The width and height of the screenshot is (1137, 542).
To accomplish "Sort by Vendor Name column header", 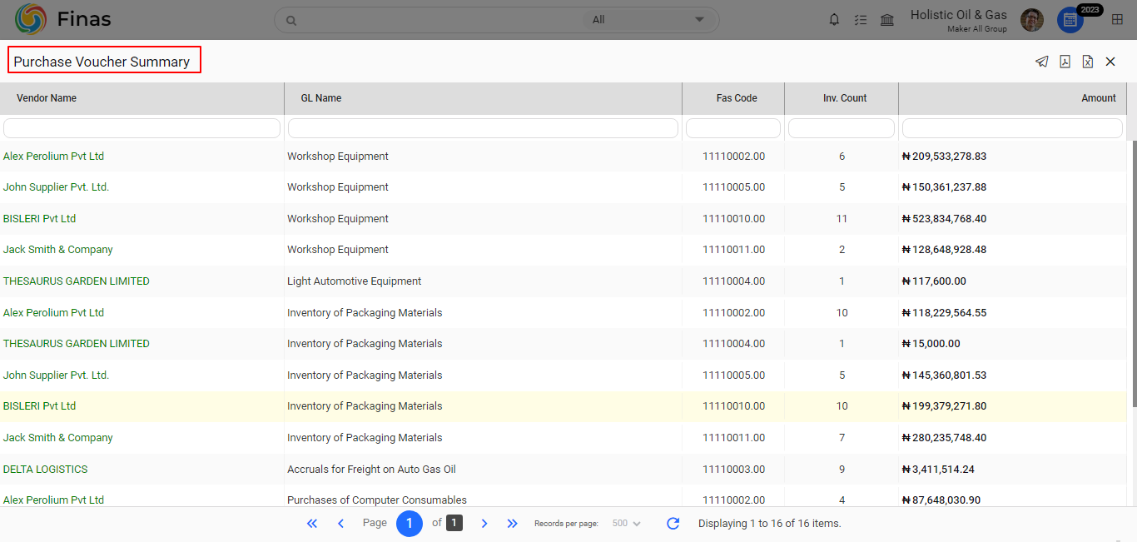I will 47,98.
